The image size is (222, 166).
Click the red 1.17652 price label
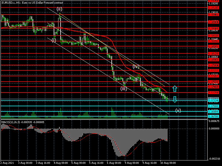pos(213,76)
